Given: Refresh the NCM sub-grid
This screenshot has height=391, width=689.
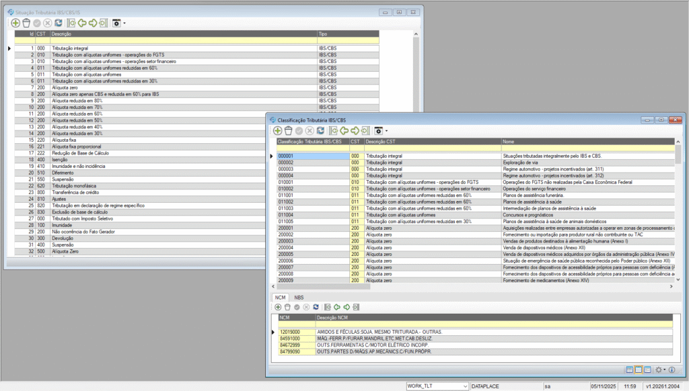Looking at the screenshot, I should pyautogui.click(x=316, y=306).
